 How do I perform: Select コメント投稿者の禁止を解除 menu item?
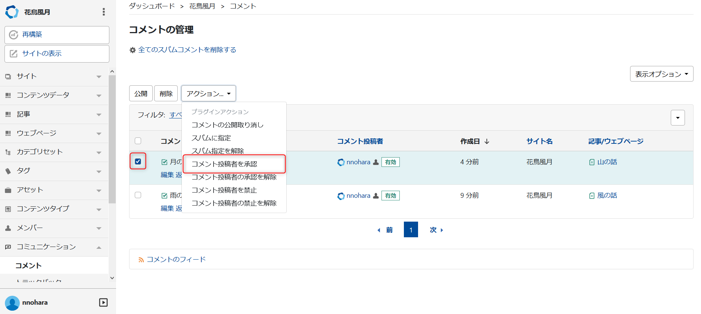[234, 203]
